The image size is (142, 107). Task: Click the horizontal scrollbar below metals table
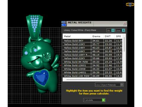[x=91, y=79]
